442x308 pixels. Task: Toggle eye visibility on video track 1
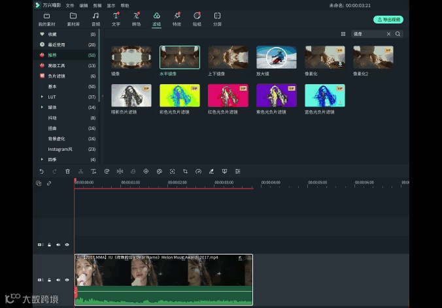(67, 280)
